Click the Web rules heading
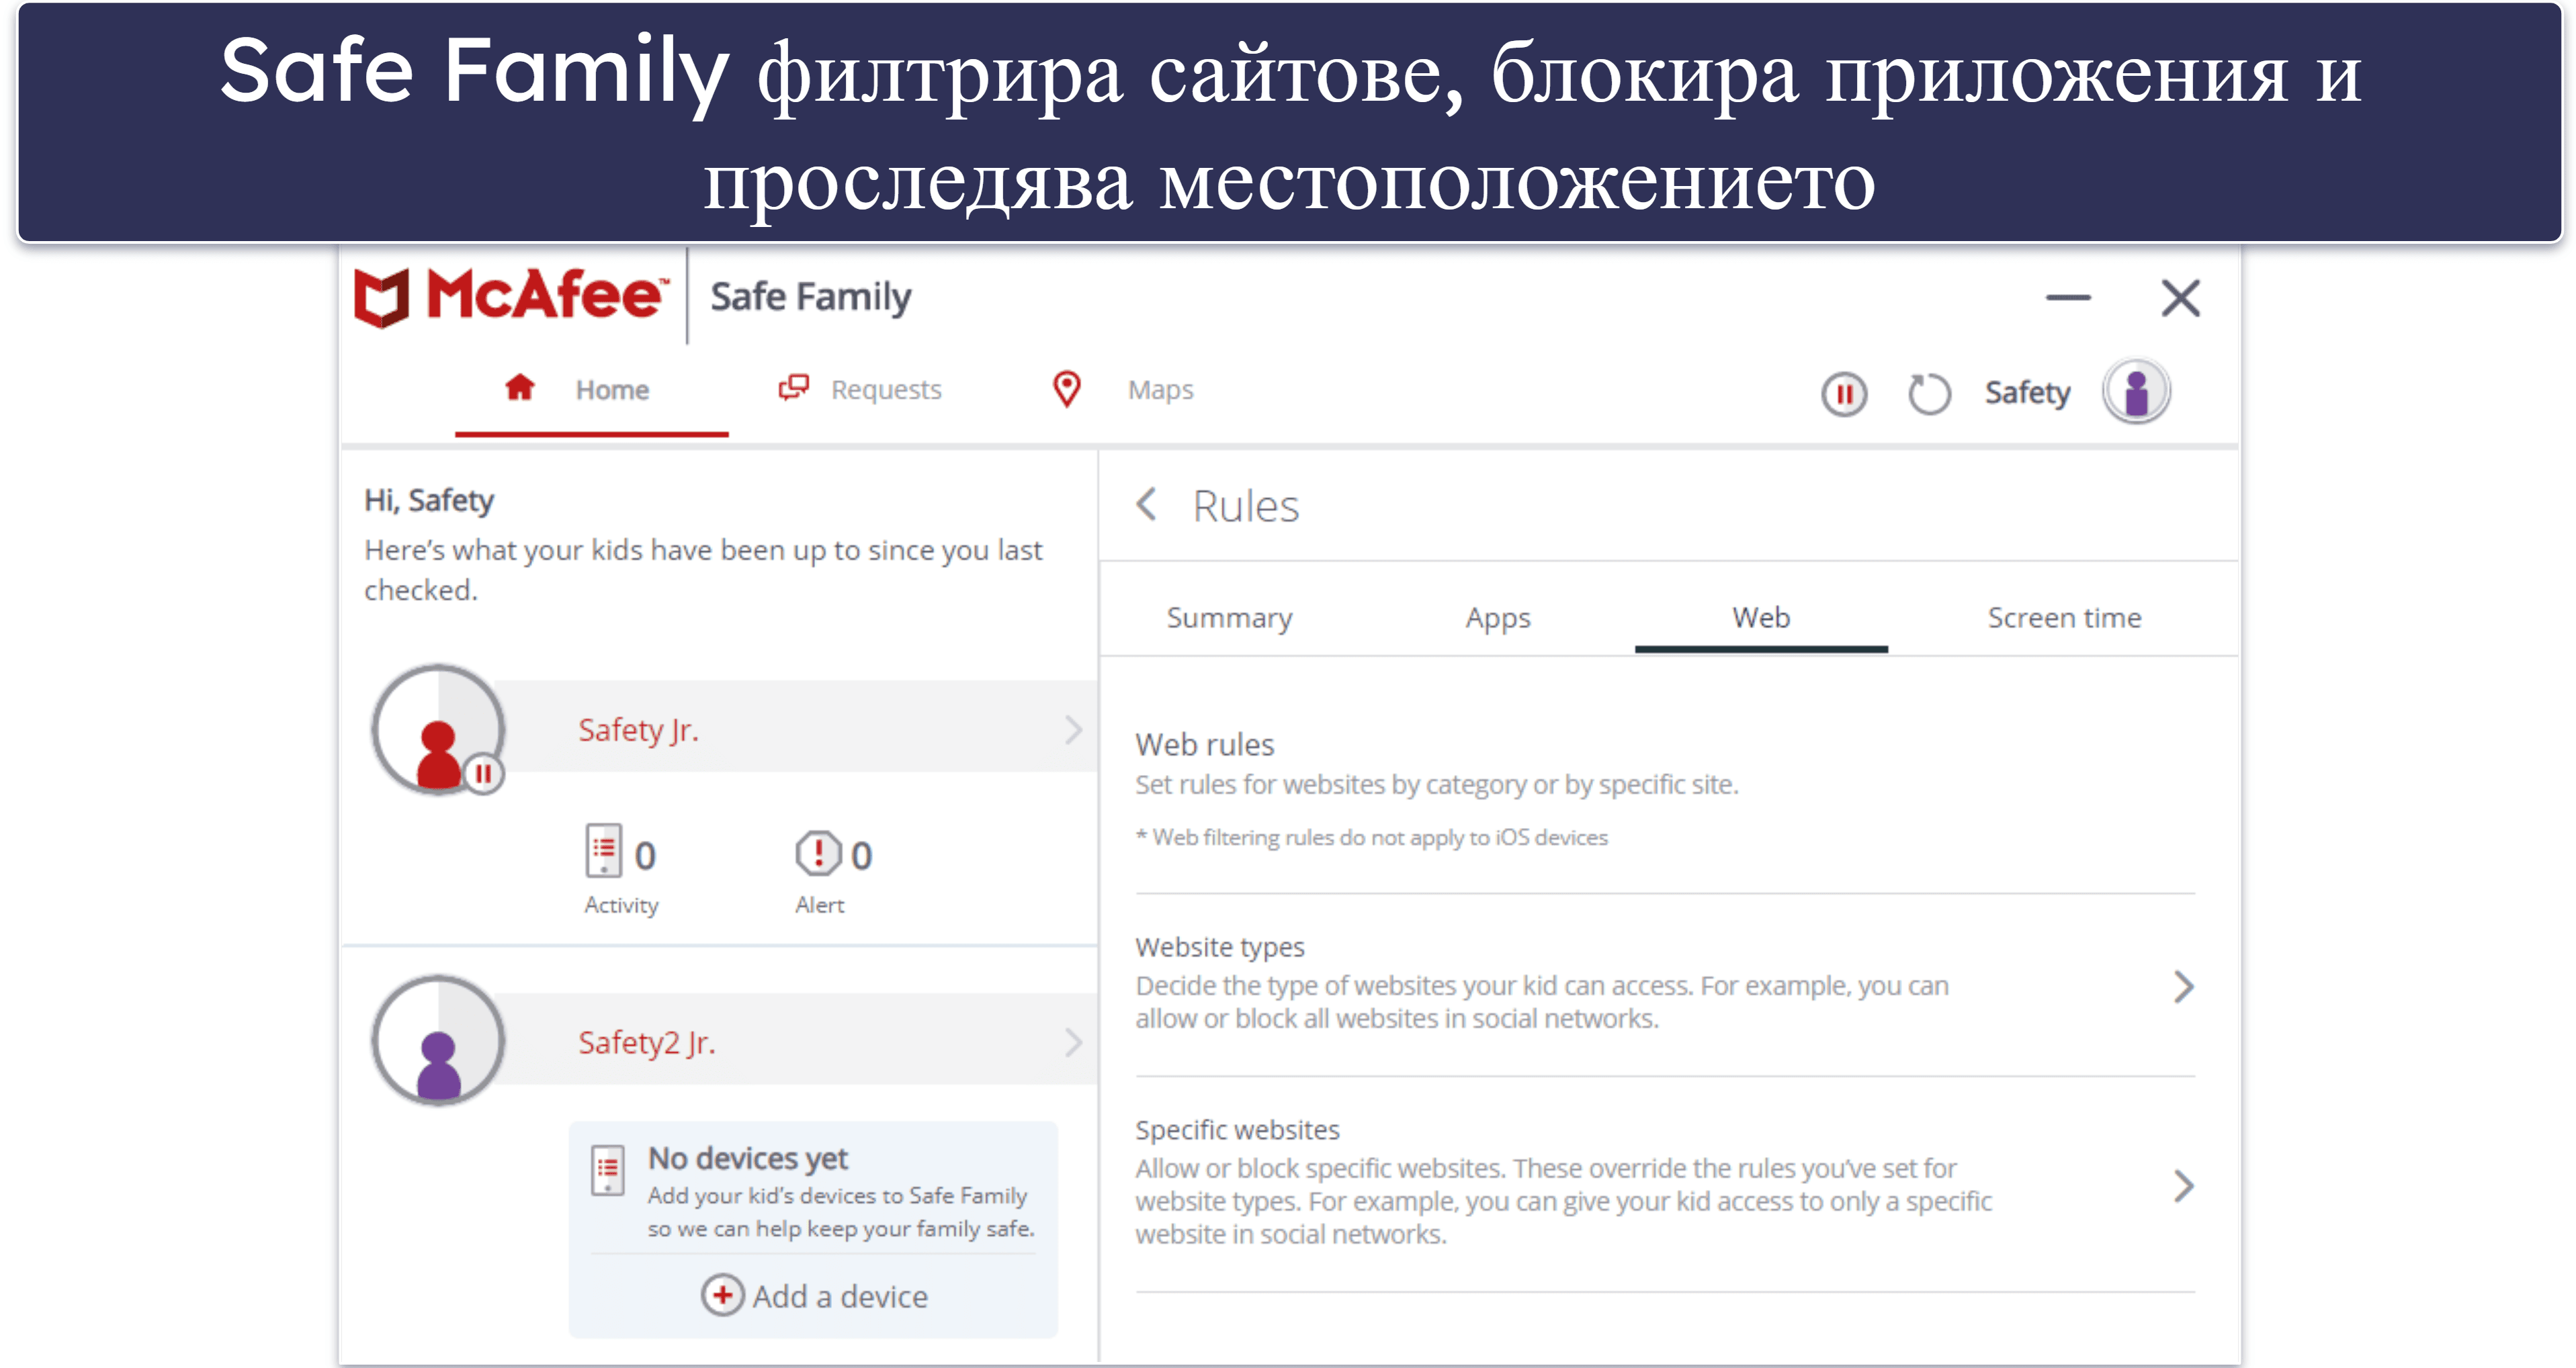 (1205, 745)
